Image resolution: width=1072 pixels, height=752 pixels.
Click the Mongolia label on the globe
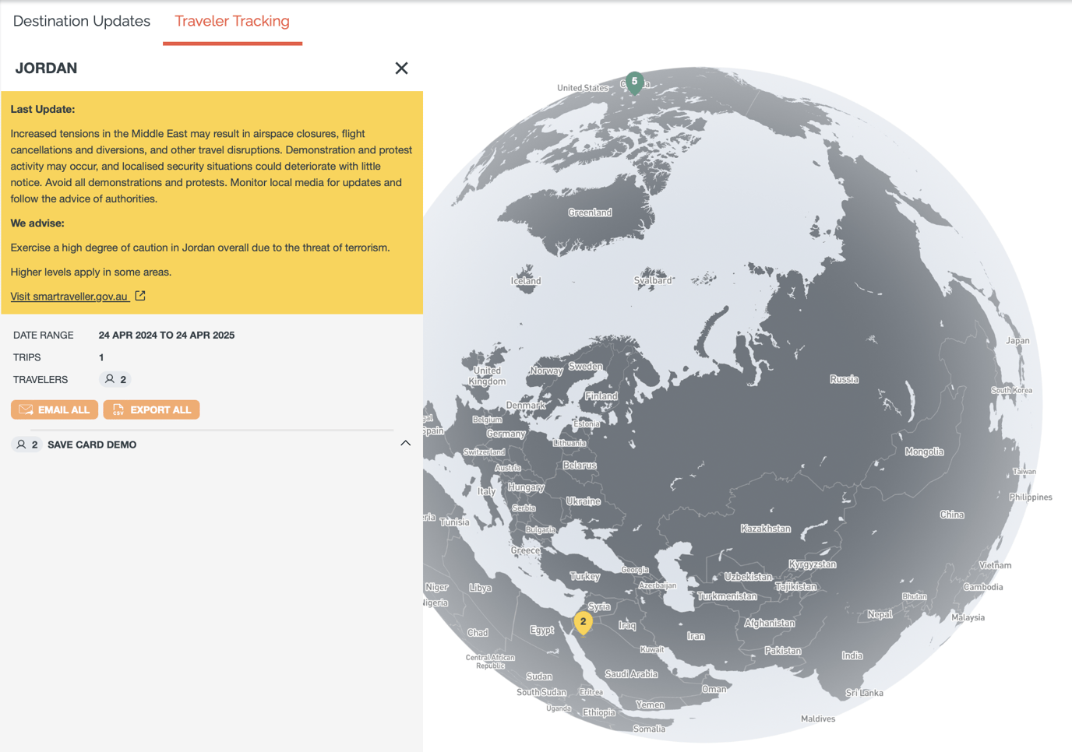pyautogui.click(x=924, y=452)
